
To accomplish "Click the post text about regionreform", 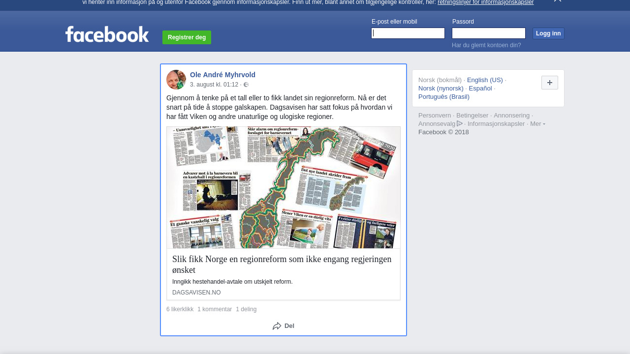I will point(280,107).
